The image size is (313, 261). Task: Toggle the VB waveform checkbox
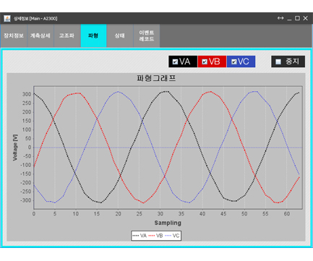click(x=205, y=61)
